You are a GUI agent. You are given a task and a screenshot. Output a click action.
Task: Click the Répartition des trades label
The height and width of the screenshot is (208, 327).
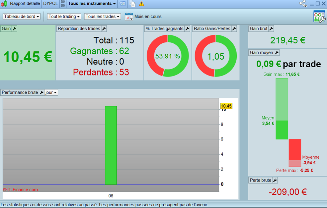click(79, 29)
